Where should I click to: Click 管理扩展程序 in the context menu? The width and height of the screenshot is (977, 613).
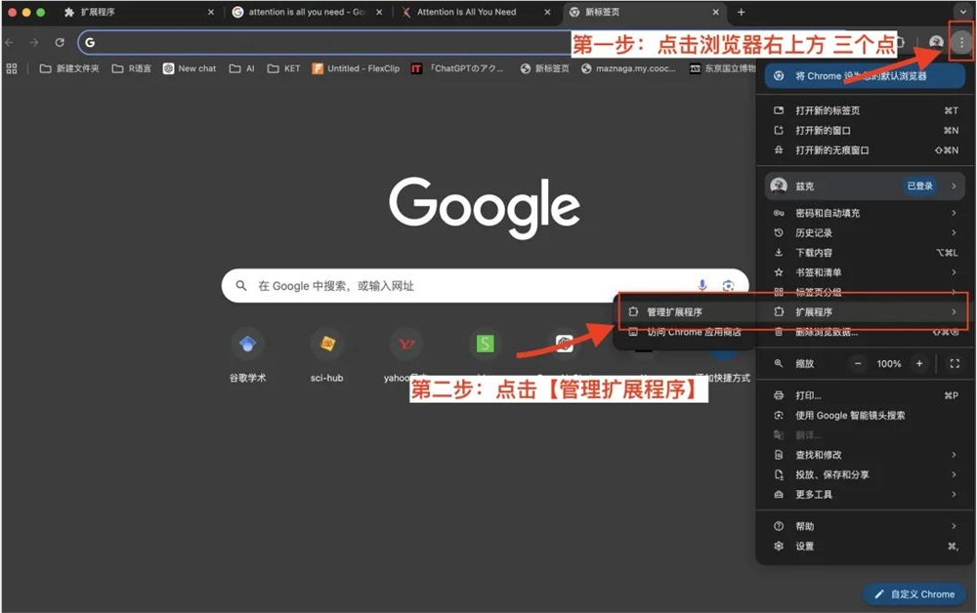(x=674, y=310)
